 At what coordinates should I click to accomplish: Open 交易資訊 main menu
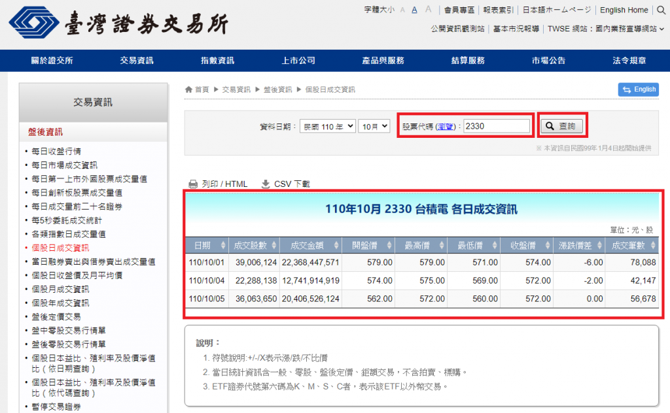pyautogui.click(x=136, y=61)
